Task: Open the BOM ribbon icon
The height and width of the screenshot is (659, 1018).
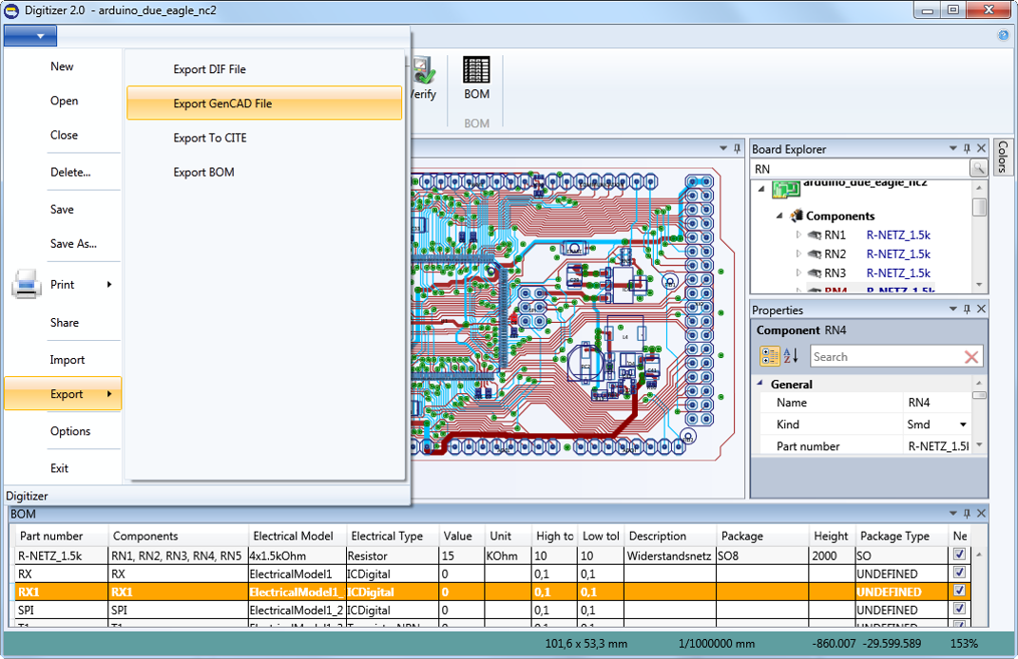Action: point(476,70)
